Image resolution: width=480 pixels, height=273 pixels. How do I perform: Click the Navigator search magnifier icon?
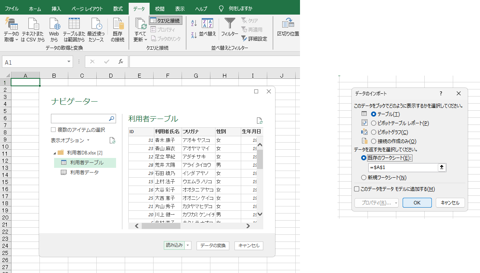(112, 118)
